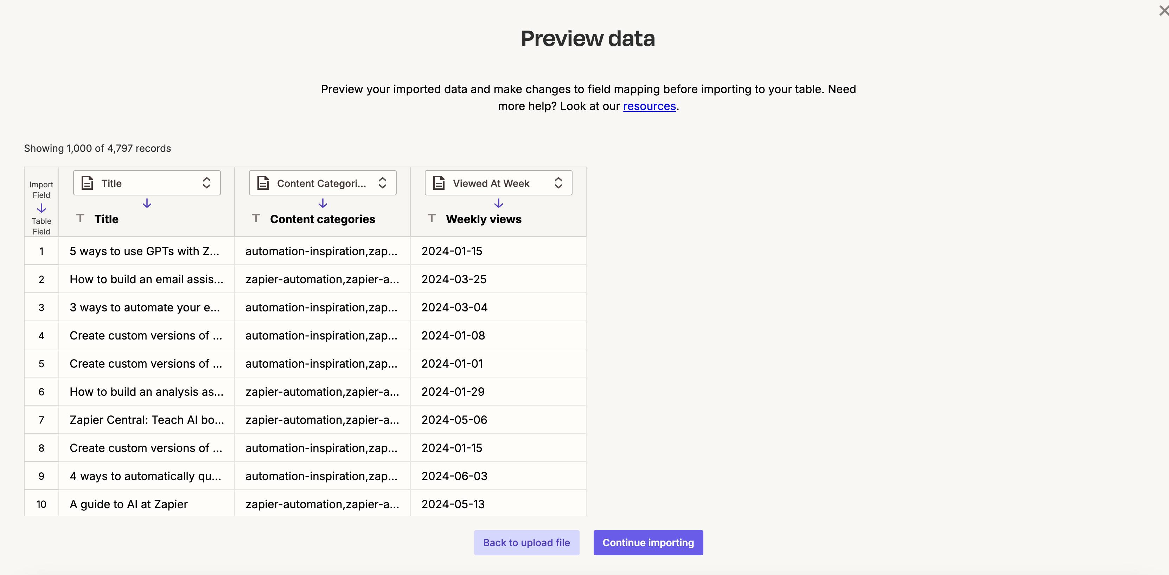This screenshot has width=1169, height=575.
Task: Click the document icon beside Content Categori...
Action: [263, 183]
